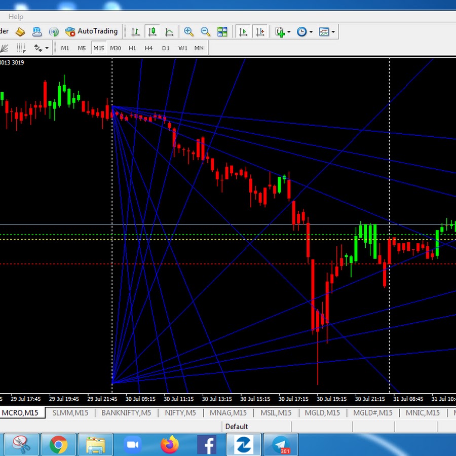Open the MetaEditor yellow book icon
Image resolution: width=456 pixels, height=456 pixels.
(20, 31)
